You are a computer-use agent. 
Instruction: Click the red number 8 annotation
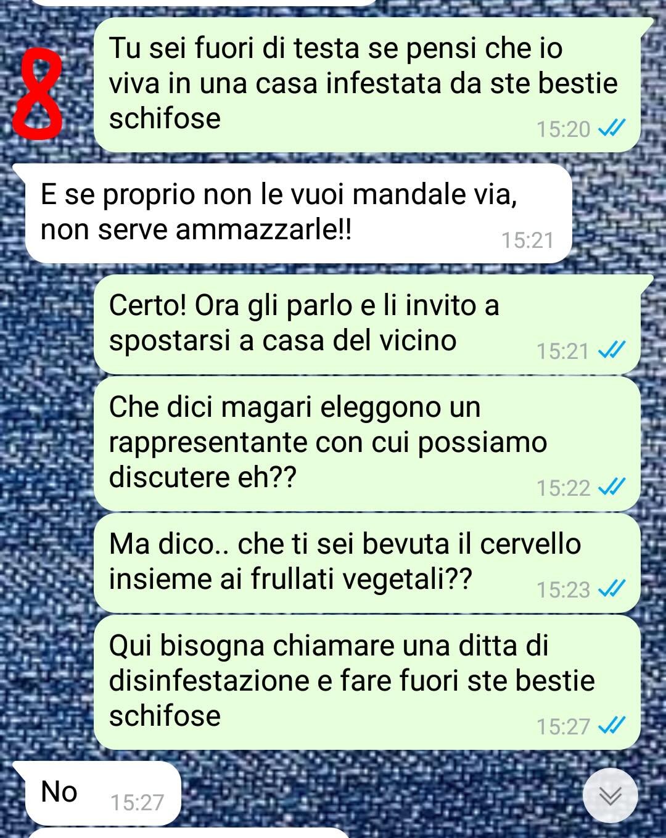pyautogui.click(x=38, y=94)
